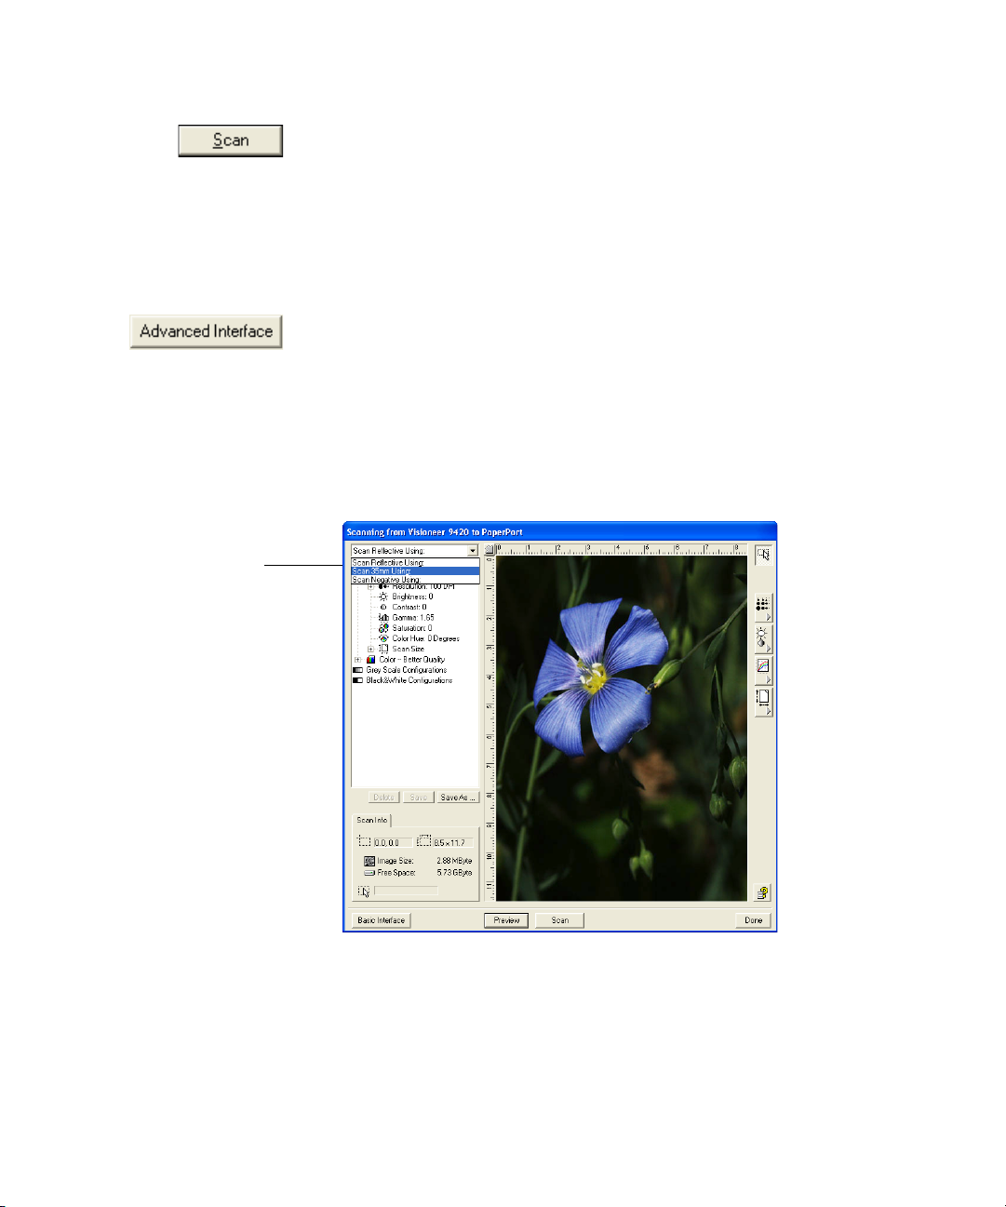Select Grey Scale Configurations tree item
This screenshot has width=1006, height=1207.
coord(407,670)
